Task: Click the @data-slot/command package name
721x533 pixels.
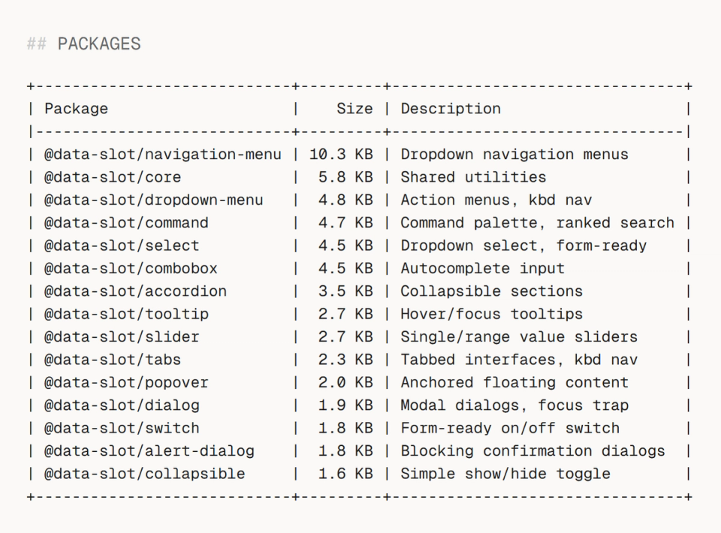Action: coord(126,223)
